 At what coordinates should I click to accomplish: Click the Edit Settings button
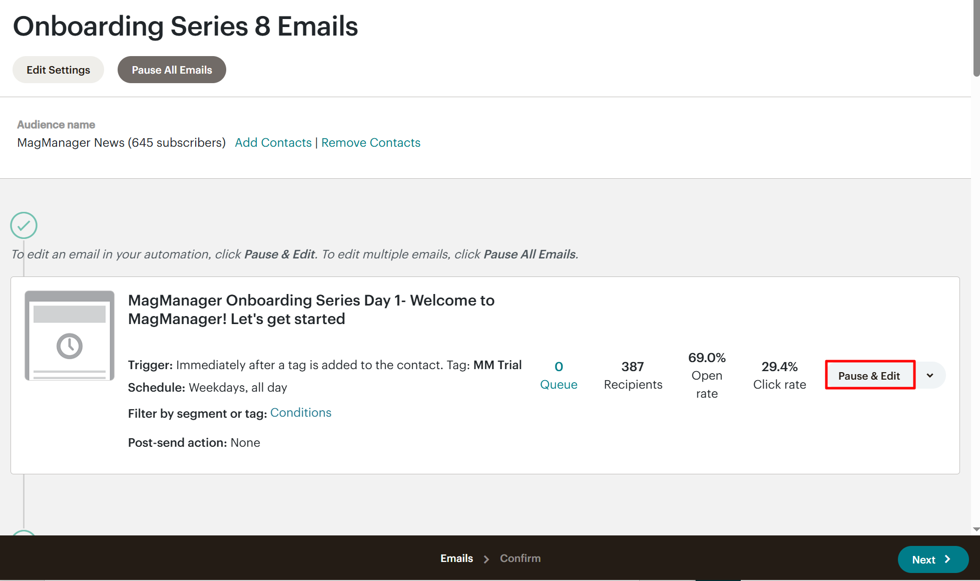pyautogui.click(x=58, y=70)
